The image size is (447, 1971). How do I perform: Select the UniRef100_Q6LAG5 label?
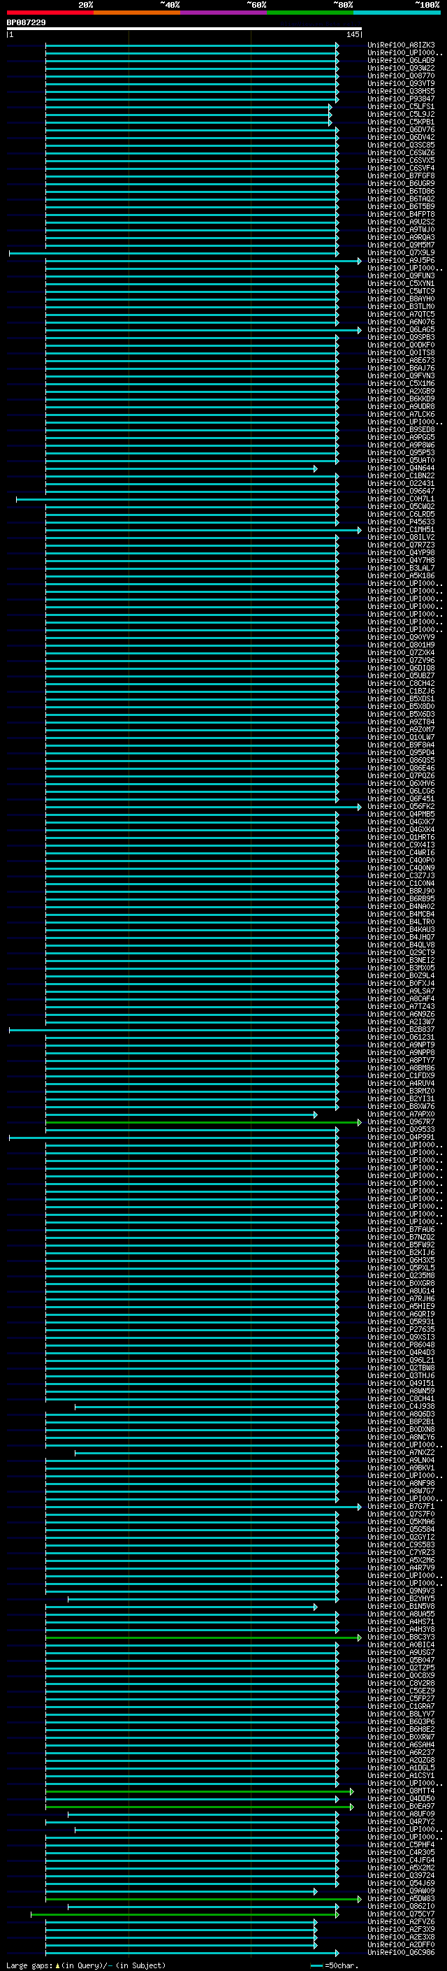[401, 330]
